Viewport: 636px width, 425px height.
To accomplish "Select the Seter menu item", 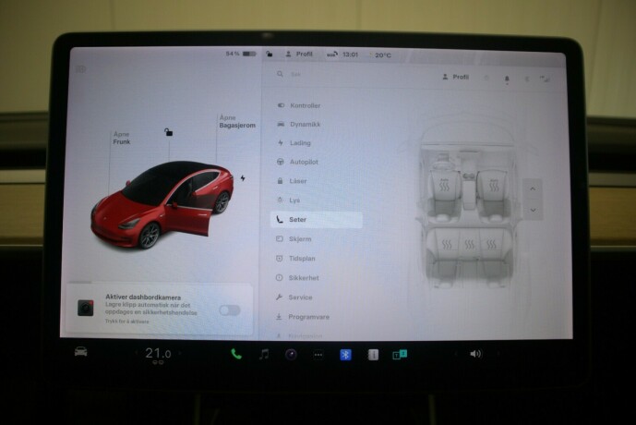I will pos(317,220).
